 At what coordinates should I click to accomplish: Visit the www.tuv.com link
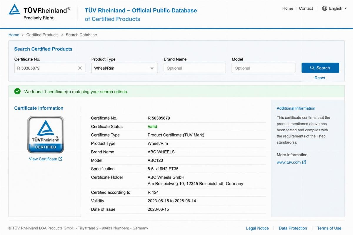(x=289, y=162)
